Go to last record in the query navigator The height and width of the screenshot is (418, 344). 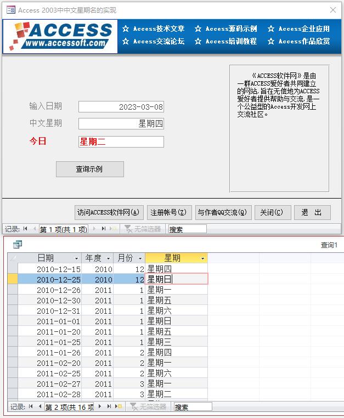(109, 406)
